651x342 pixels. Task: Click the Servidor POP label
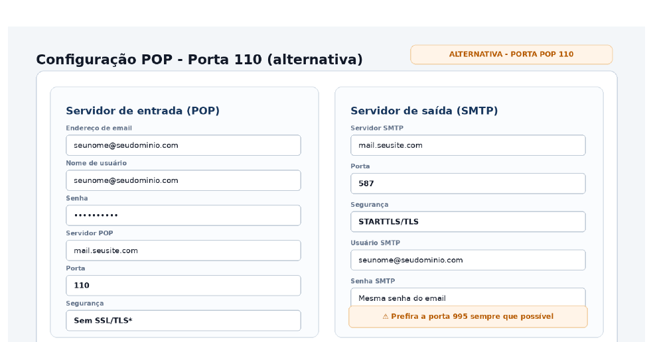click(90, 233)
